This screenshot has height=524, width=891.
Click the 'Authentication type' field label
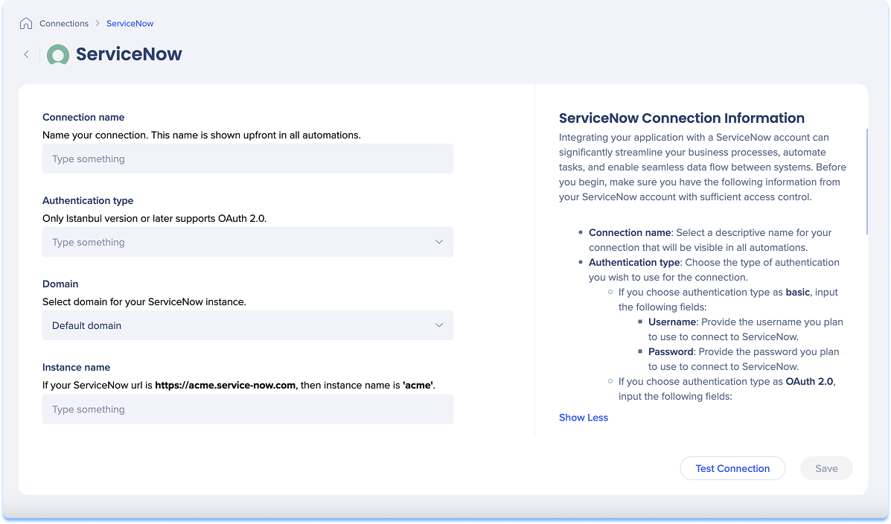pos(88,201)
